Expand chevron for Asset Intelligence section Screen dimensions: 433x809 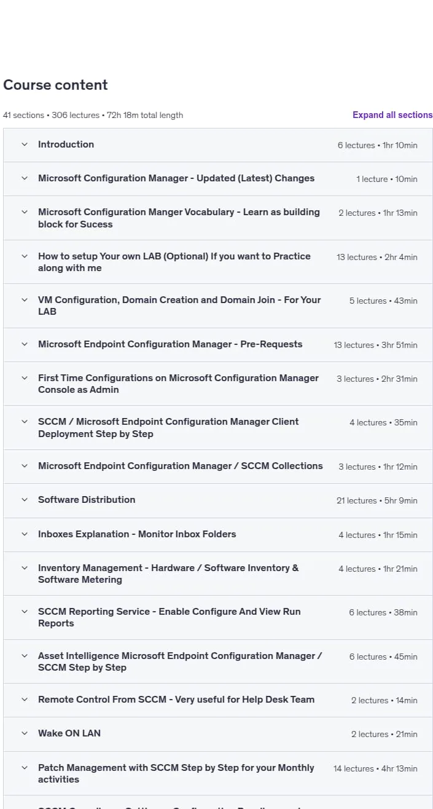pyautogui.click(x=25, y=656)
